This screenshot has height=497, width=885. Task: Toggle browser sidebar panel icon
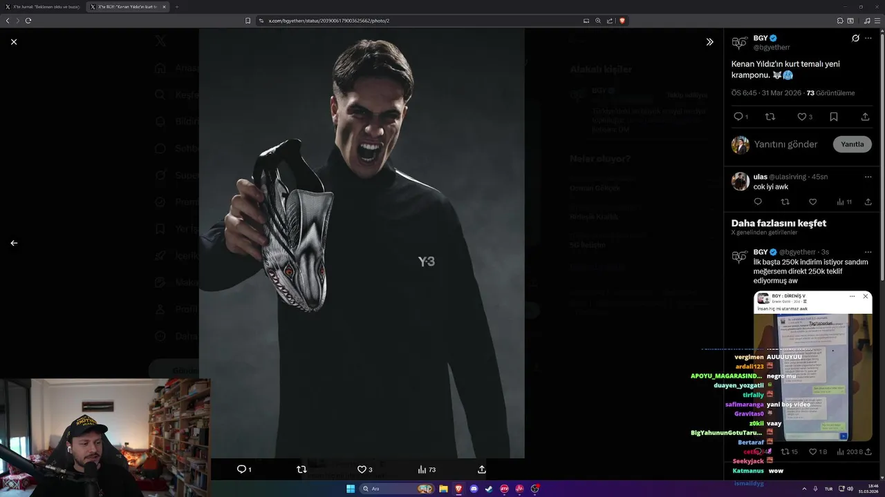(x=850, y=21)
